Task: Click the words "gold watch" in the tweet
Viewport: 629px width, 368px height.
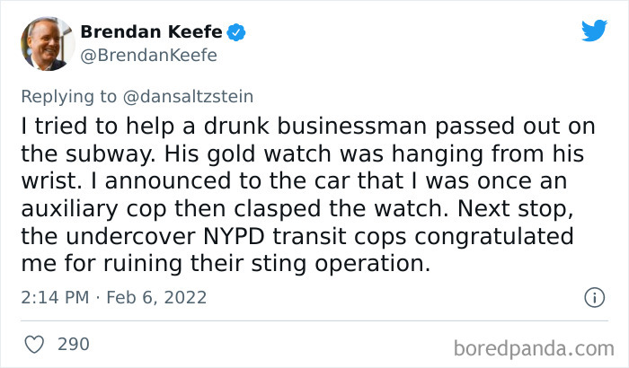Action: click(x=270, y=154)
